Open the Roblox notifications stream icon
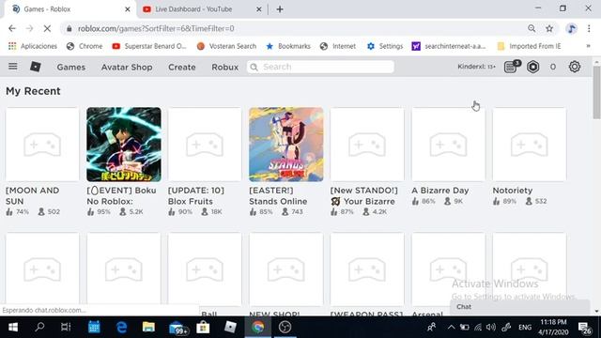 click(511, 67)
